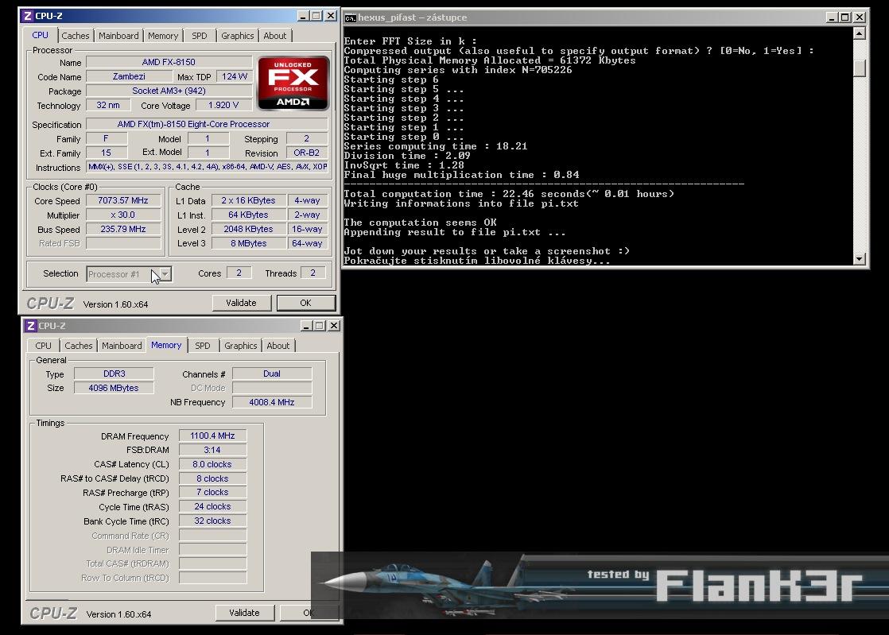Open the Processor #1 selection dropdown
The image size is (889, 635).
pos(165,274)
